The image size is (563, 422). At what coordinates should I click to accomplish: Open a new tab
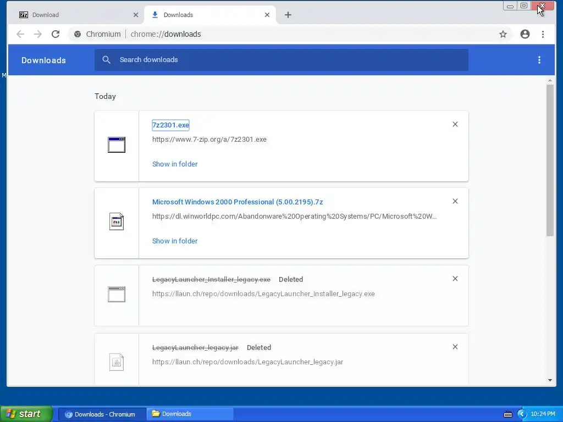coord(288,15)
